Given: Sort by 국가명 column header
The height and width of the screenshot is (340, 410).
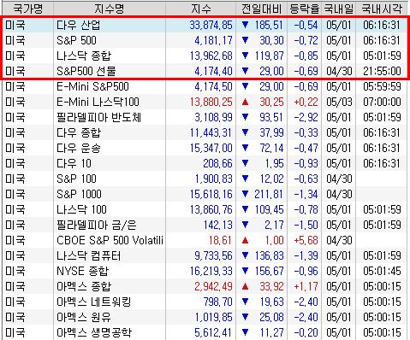Looking at the screenshot, I should (27, 9).
